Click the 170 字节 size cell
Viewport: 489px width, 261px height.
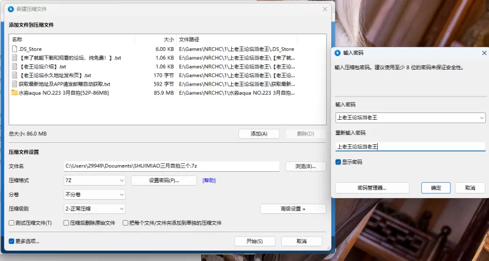(164, 75)
